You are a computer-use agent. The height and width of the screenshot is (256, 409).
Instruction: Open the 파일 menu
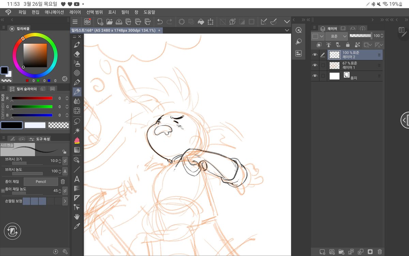(x=22, y=12)
